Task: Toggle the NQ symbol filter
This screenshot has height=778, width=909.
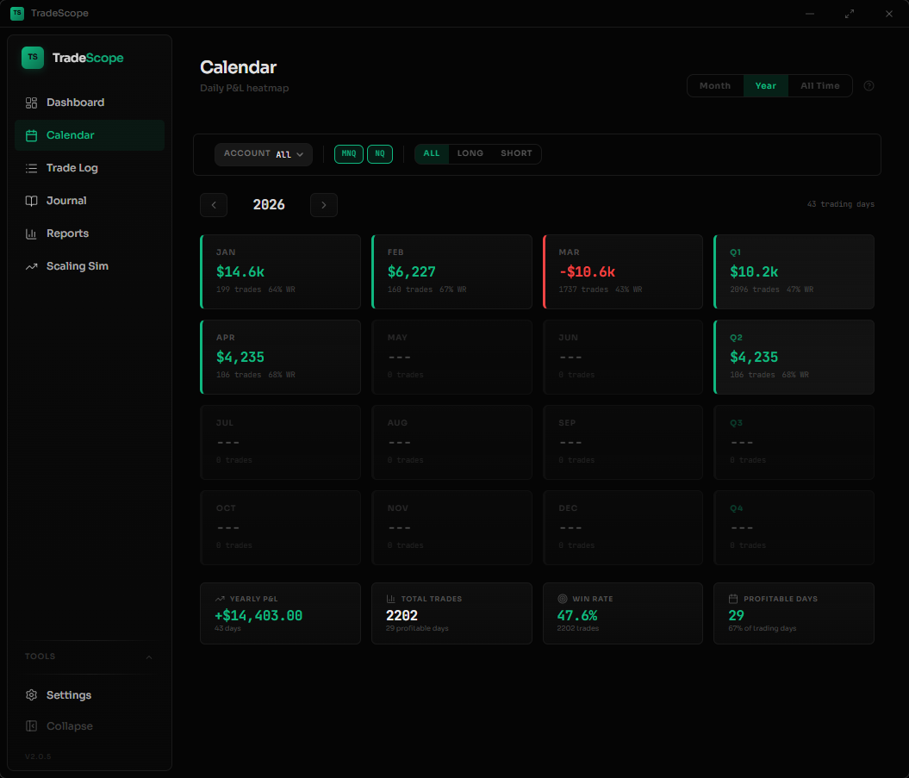Action: click(x=380, y=154)
